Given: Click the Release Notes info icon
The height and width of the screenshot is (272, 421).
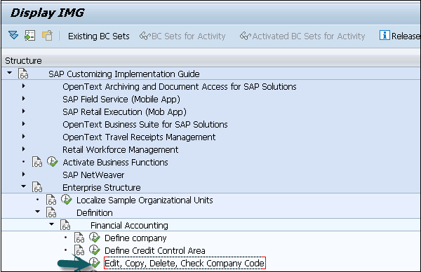Looking at the screenshot, I should coord(385,35).
